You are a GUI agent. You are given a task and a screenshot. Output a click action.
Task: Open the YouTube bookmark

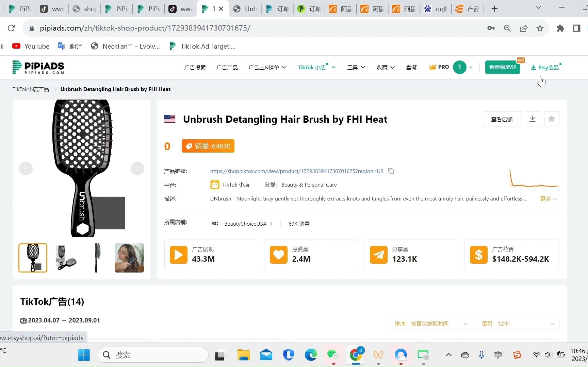[x=31, y=46]
